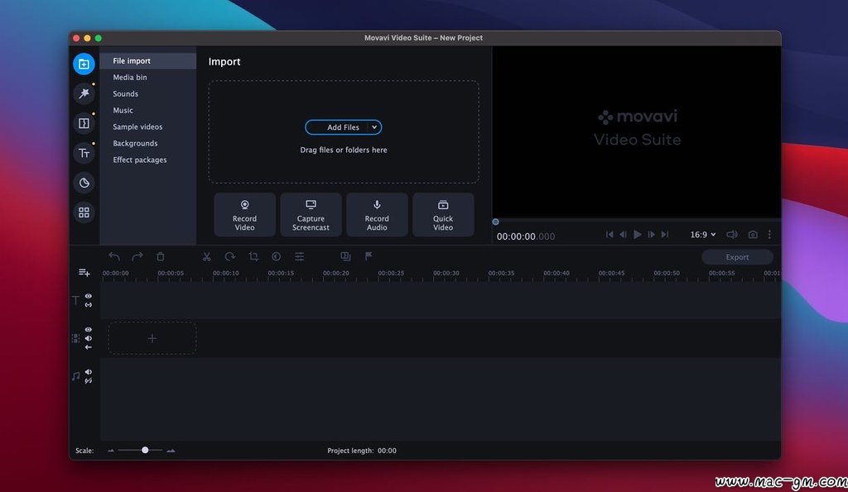Add a marker flag to timeline
The height and width of the screenshot is (492, 848).
coord(369,256)
